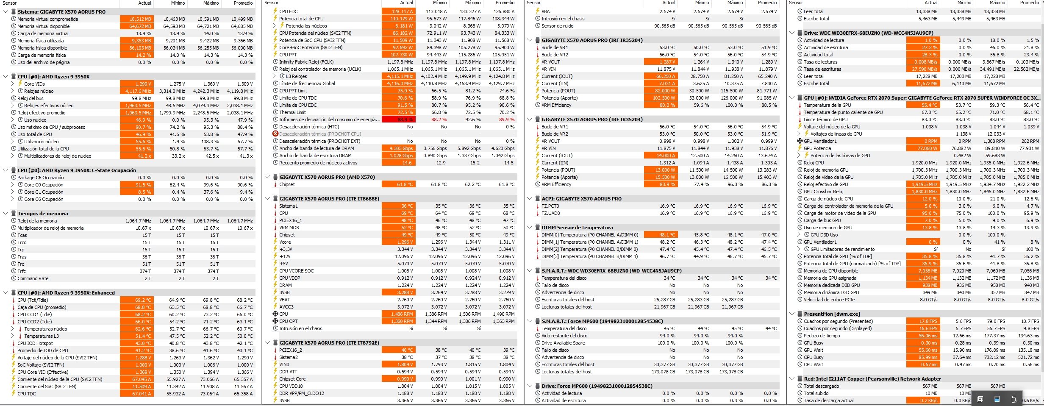Click thermometer icon beside Temperatura de la GPU
1044x406 pixels.
point(800,105)
